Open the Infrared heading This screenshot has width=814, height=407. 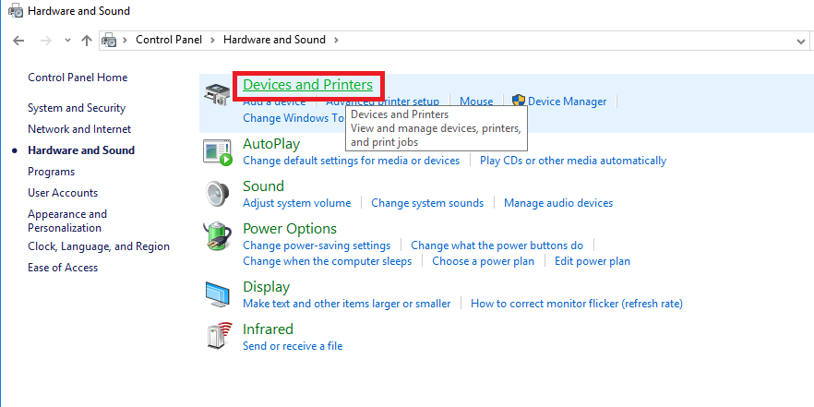pos(268,329)
